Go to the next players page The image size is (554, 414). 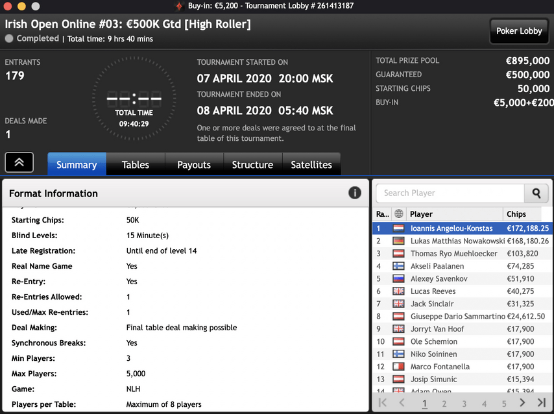522,403
